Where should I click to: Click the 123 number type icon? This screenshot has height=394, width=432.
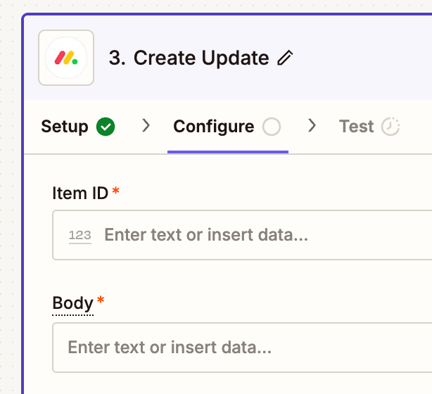80,236
